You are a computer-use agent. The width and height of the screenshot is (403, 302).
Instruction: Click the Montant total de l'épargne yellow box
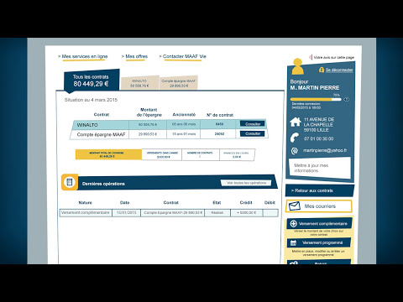(x=108, y=154)
